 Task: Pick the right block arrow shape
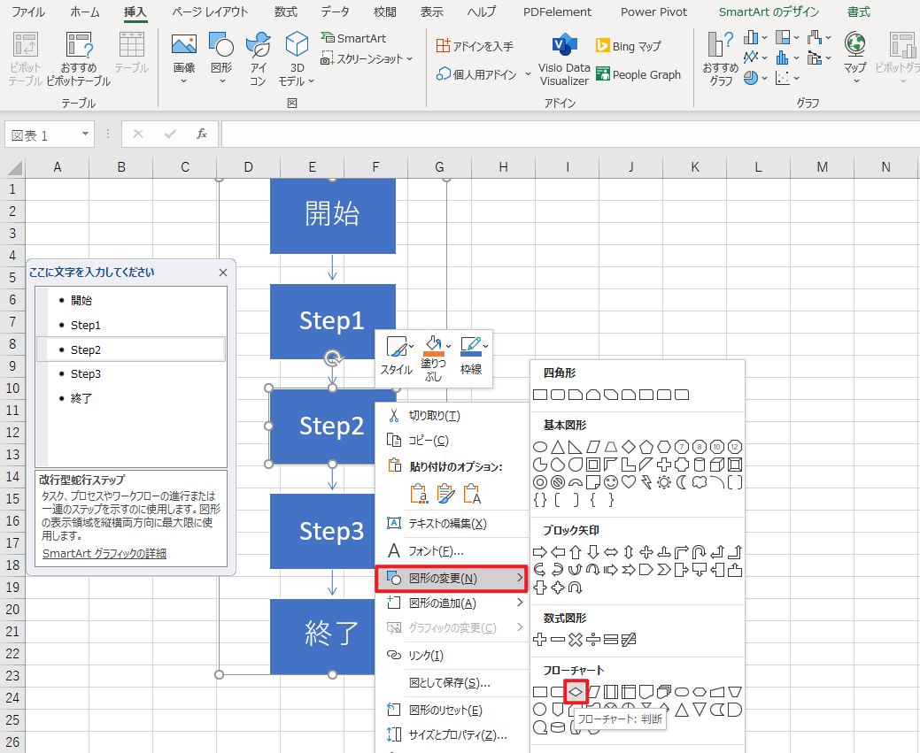(x=540, y=552)
